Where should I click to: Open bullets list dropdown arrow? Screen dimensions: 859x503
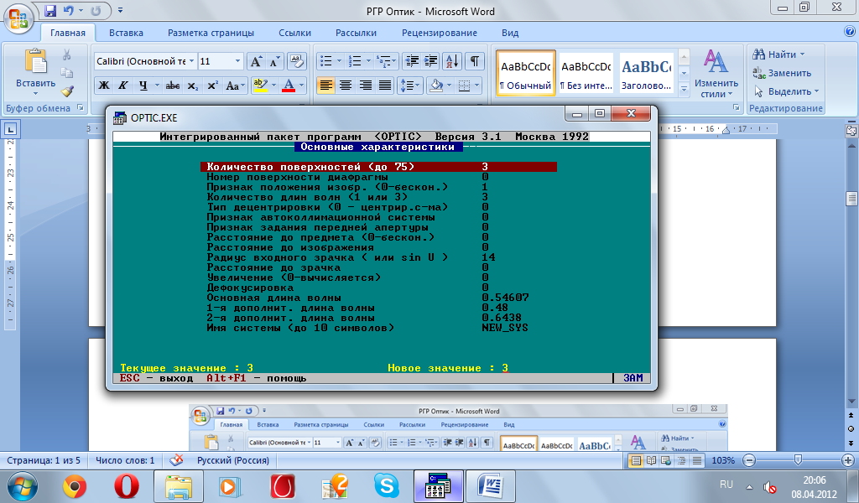click(339, 61)
